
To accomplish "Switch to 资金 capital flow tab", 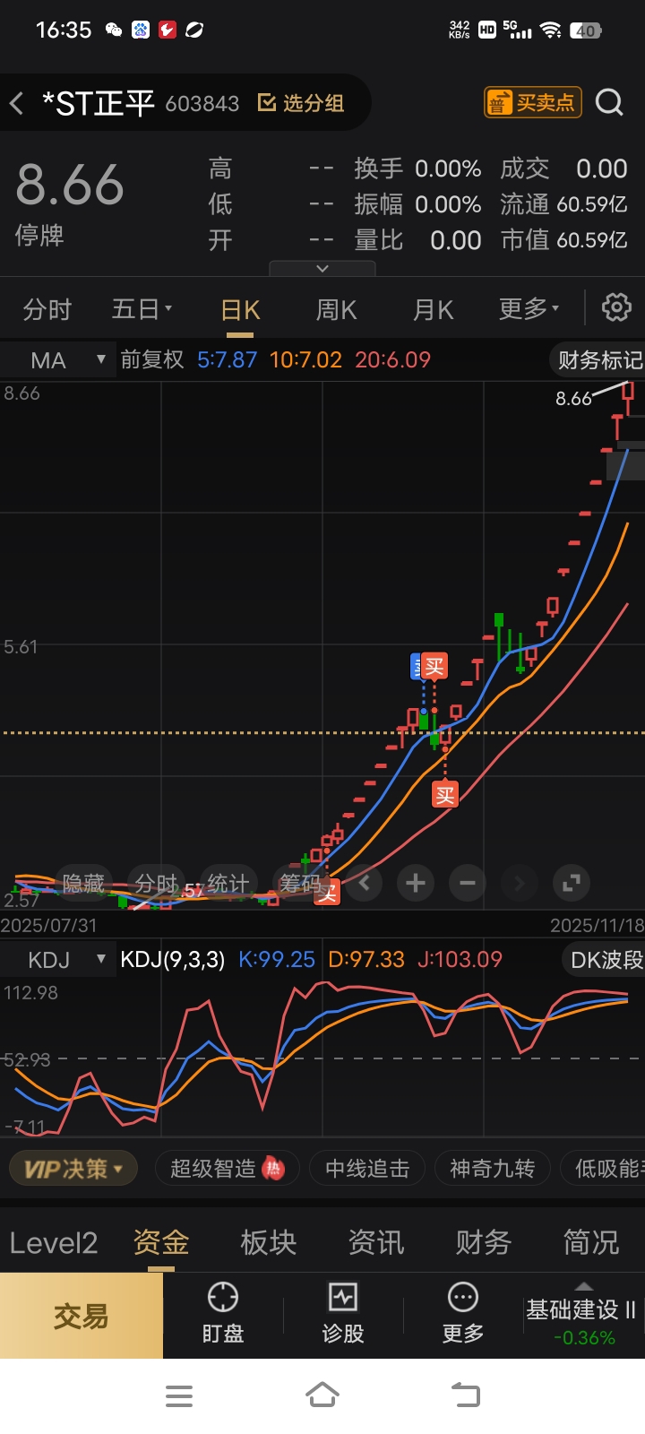I will [161, 1242].
